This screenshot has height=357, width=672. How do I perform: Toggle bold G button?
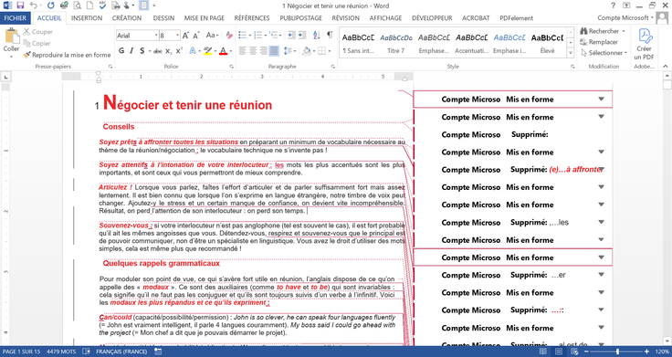pyautogui.click(x=121, y=51)
